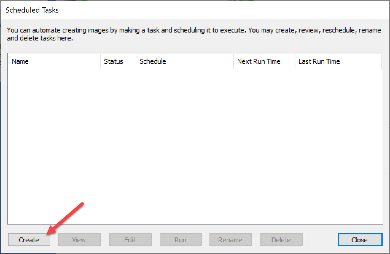Click the Scheduled Tasks title bar
Viewport: 390px width, 254px height.
[195, 10]
